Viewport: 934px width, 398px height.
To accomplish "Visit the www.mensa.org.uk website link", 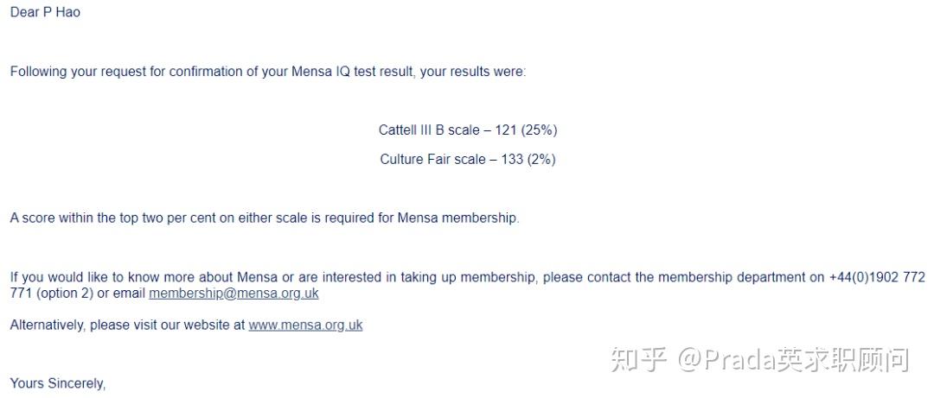I will click(x=305, y=325).
